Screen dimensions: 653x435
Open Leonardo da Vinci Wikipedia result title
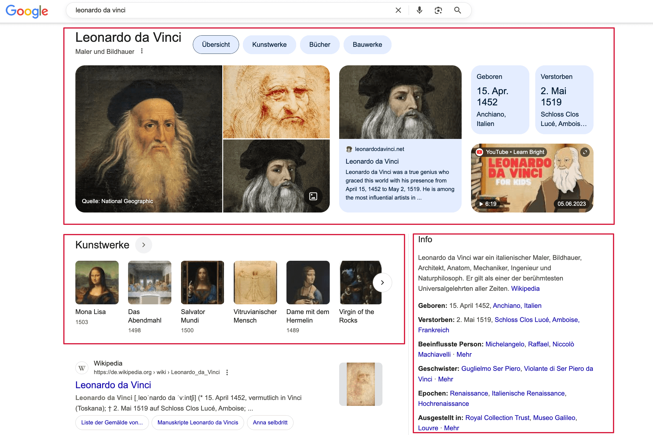pyautogui.click(x=113, y=385)
